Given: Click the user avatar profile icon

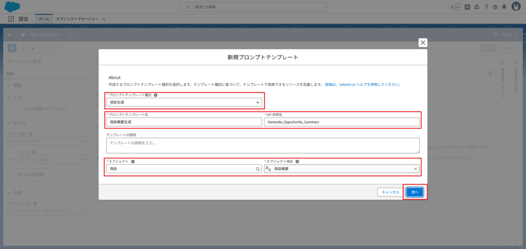Looking at the screenshot, I should [516, 7].
